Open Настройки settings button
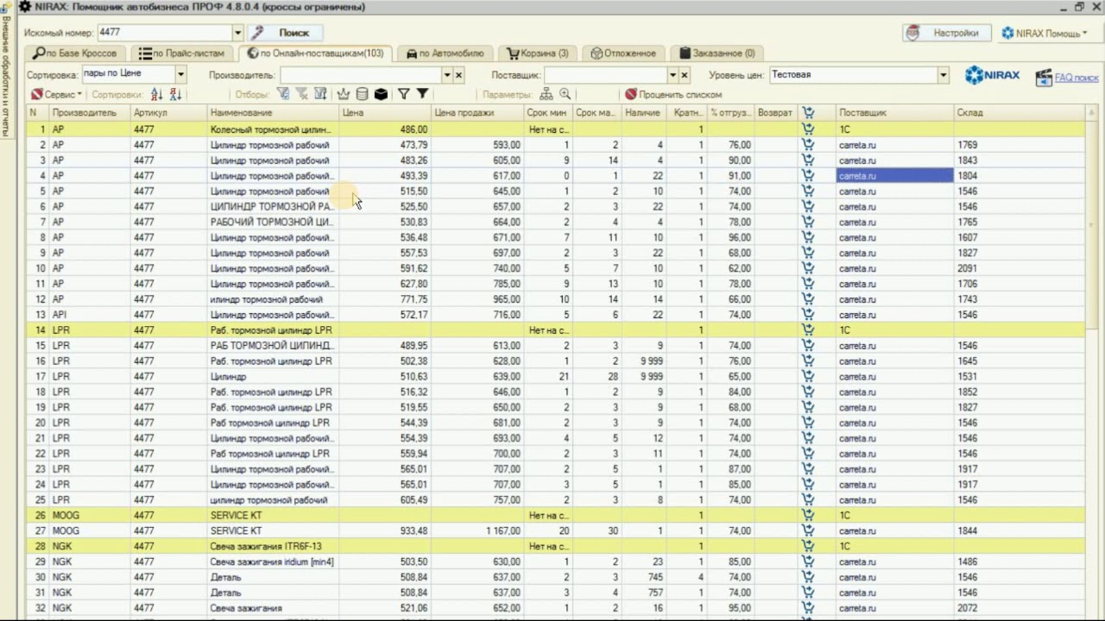Viewport: 1105px width, 621px height. click(947, 33)
